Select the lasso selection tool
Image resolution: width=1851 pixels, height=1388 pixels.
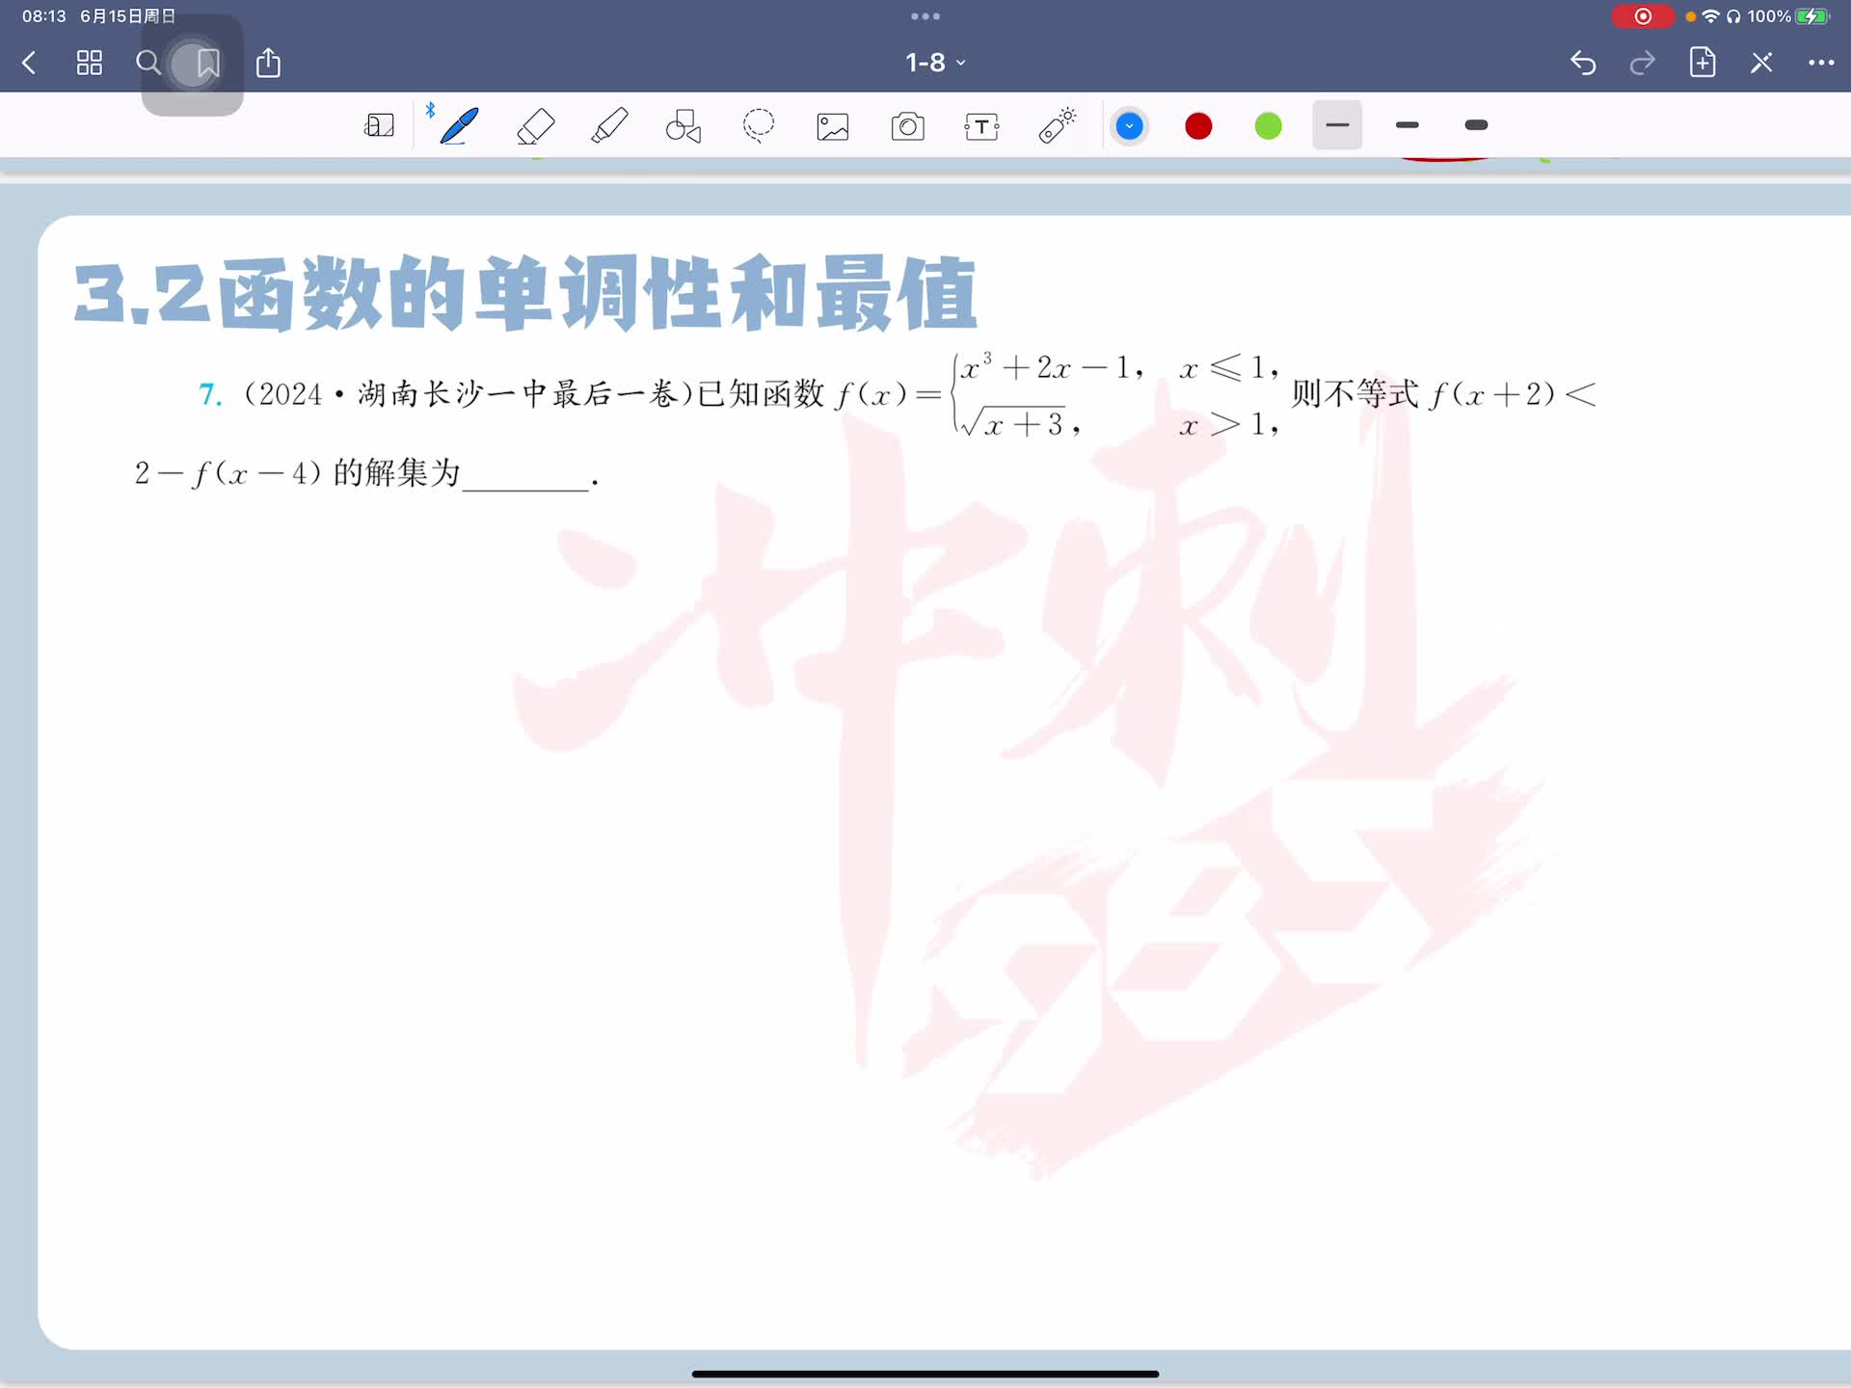[759, 125]
